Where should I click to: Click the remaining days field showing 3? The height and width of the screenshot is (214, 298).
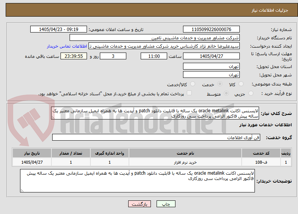[x=113, y=56]
